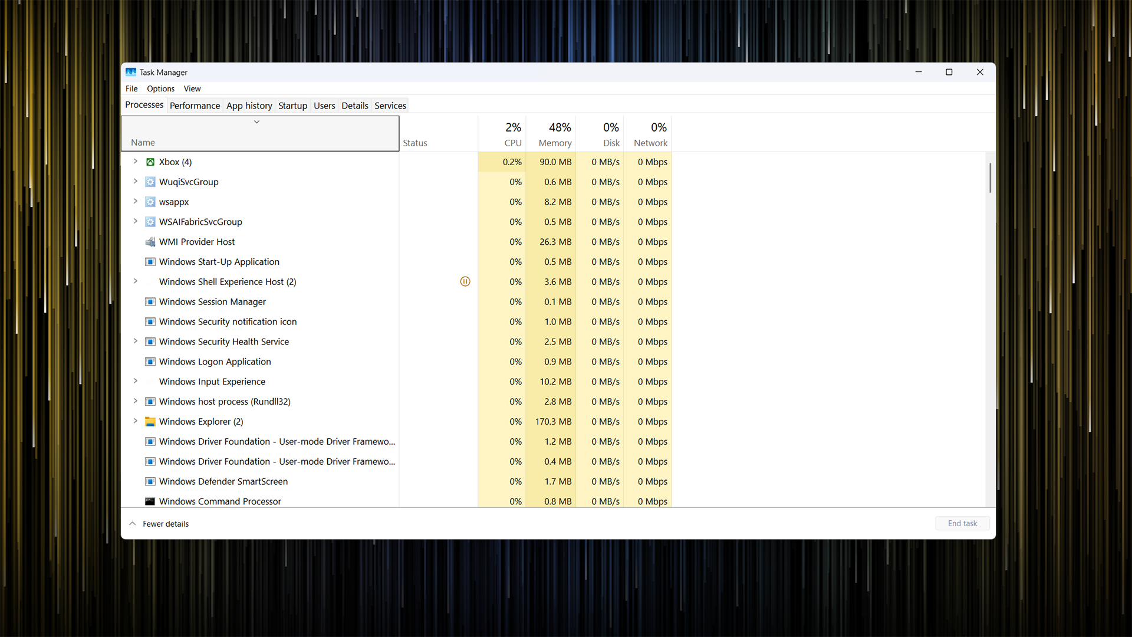Viewport: 1132px width, 637px height.
Task: Expand Windows Explorer (2) group
Action: [135, 421]
